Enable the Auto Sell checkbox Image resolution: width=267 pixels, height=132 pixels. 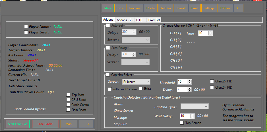pyautogui.click(x=108, y=25)
